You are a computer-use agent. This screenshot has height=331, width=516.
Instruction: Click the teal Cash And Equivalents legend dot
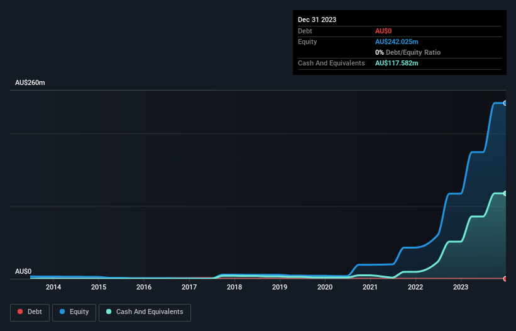click(109, 311)
